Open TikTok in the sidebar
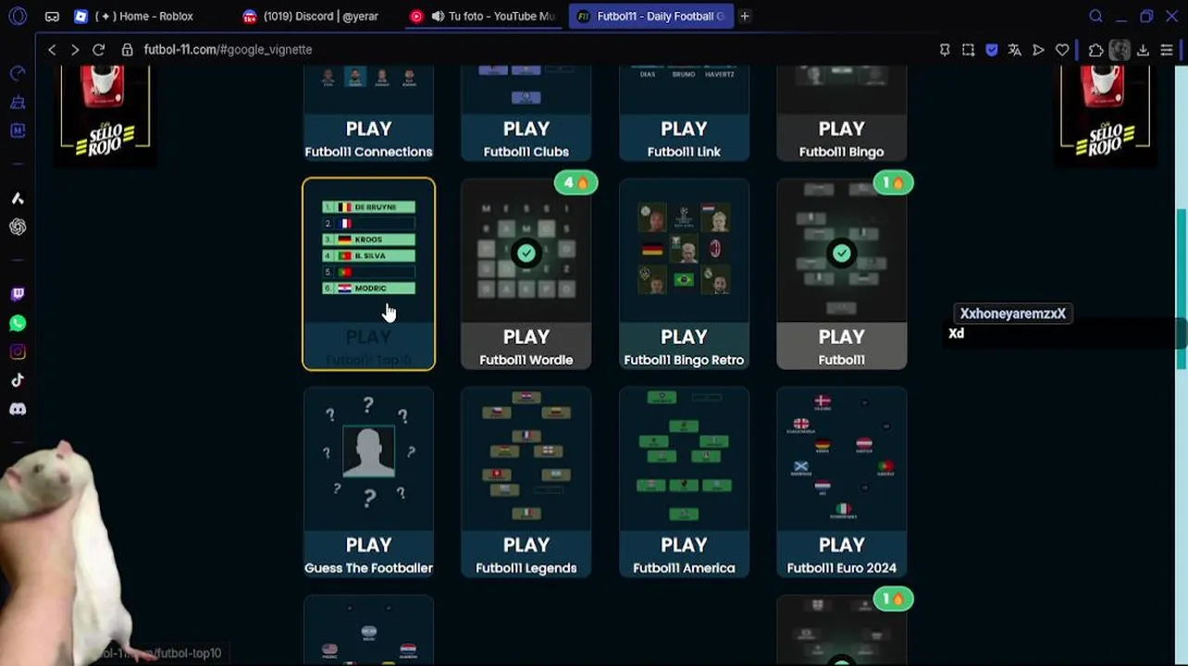This screenshot has height=666, width=1188. point(18,380)
